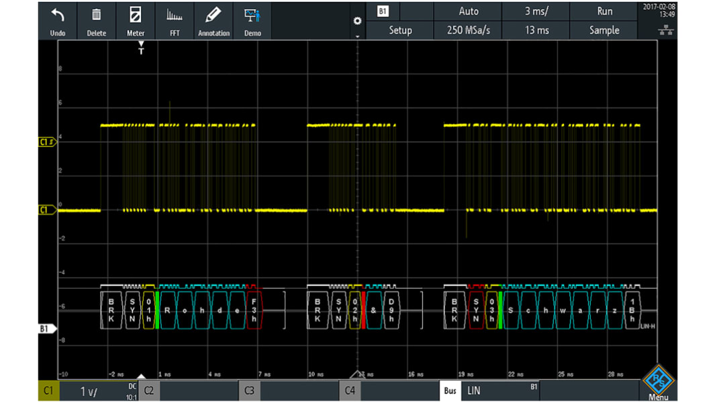Click the decoded '&' data byte

point(373,310)
